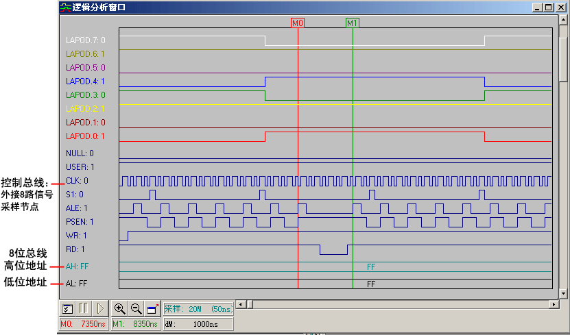
Task: Zoom in on the waveform
Action: tap(119, 309)
